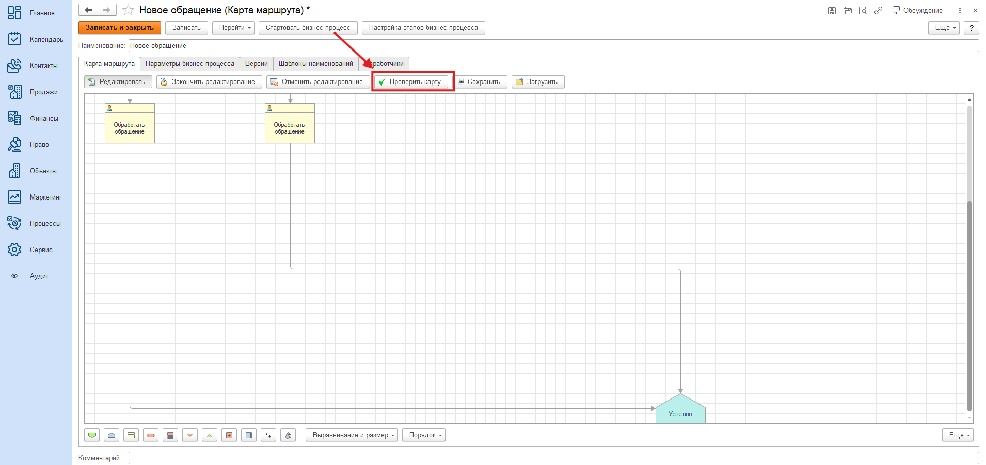Open the Календарь section

point(36,39)
